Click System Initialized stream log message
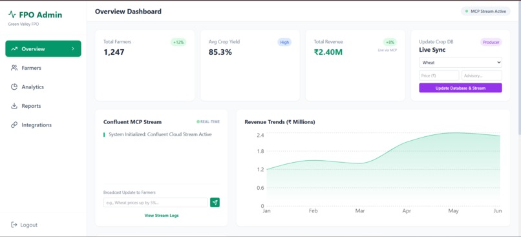The image size is (521, 237). 160,134
